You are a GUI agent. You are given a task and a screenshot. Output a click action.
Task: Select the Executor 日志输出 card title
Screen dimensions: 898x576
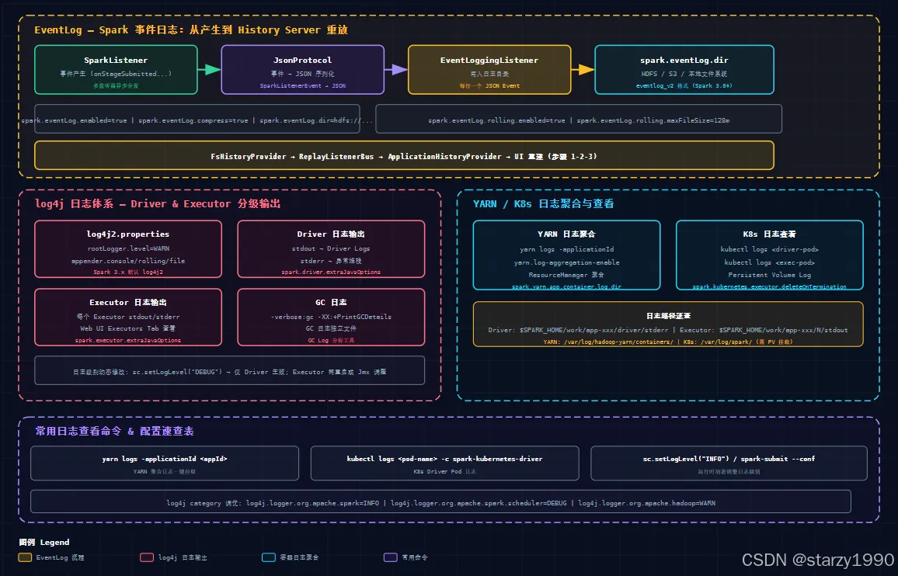coord(127,302)
